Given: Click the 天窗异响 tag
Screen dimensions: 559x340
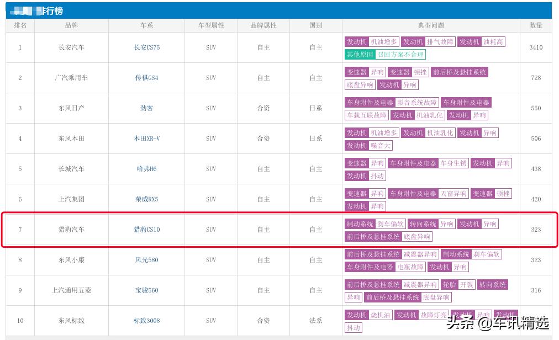Looking at the screenshot, I should coord(453,194).
